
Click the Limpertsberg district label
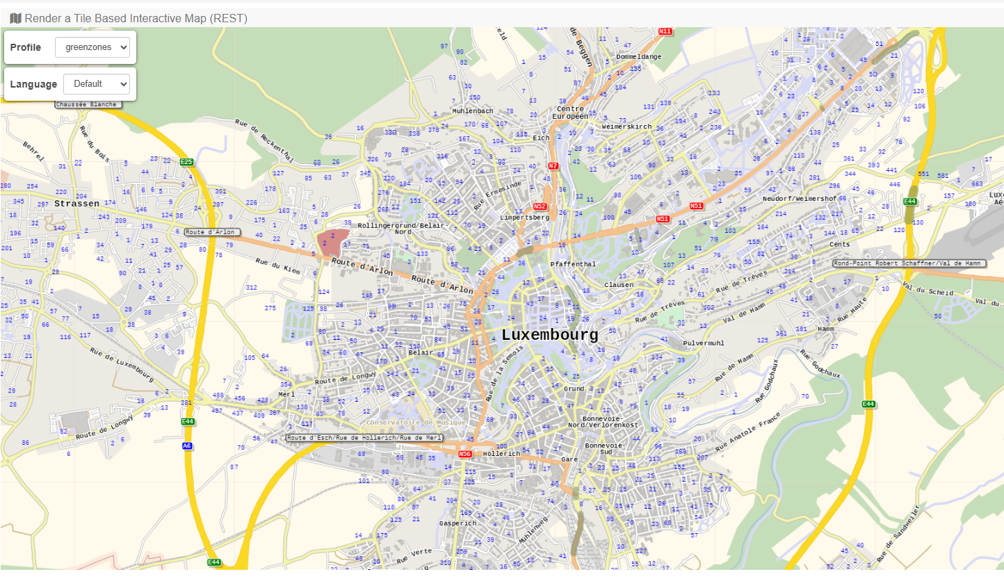[x=525, y=218]
